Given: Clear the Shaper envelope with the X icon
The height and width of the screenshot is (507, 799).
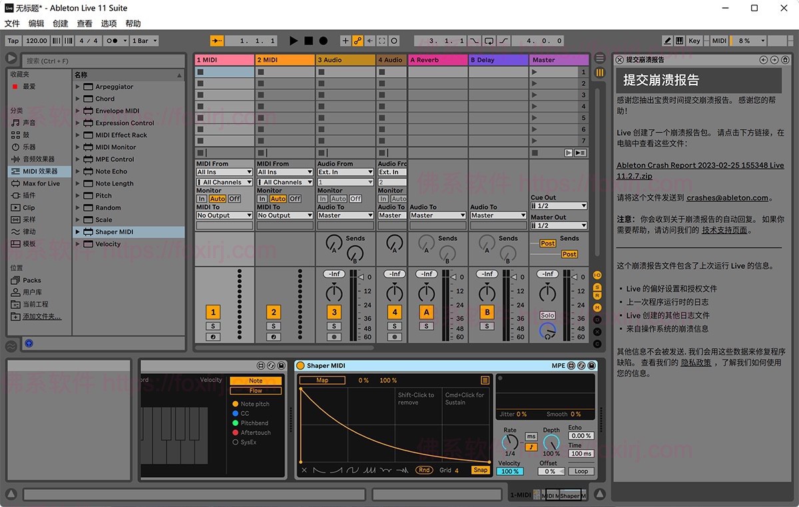Looking at the screenshot, I should pyautogui.click(x=304, y=470).
